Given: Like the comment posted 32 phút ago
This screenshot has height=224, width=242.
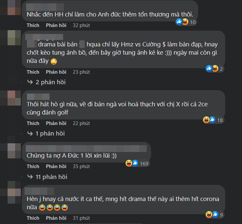Looking at the screenshot, I should tap(33, 25).
